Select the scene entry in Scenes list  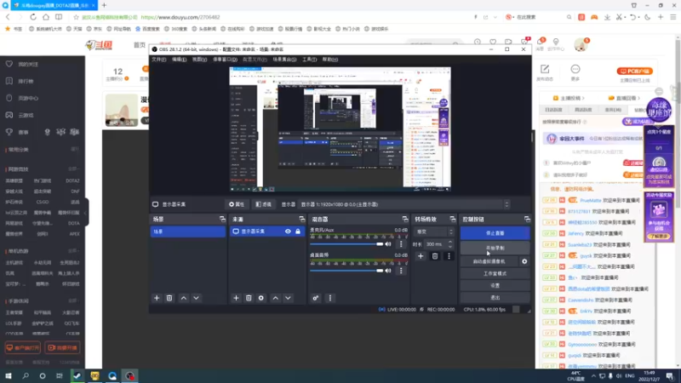(x=187, y=232)
